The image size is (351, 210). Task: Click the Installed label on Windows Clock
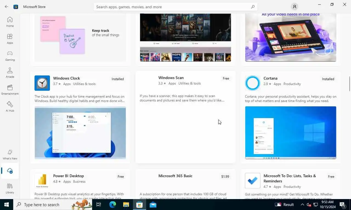(118, 79)
